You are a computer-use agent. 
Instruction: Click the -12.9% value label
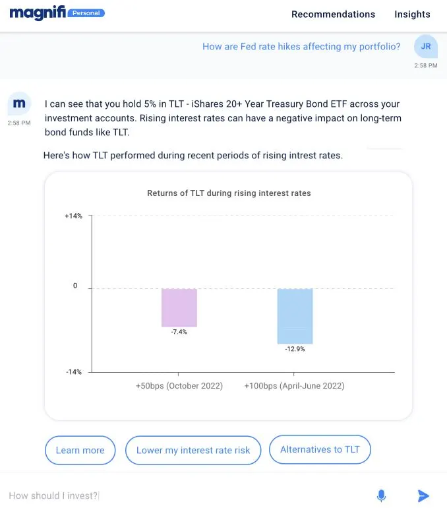(295, 349)
